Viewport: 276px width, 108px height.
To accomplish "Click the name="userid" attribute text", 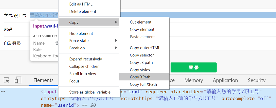I will point(59,105).
